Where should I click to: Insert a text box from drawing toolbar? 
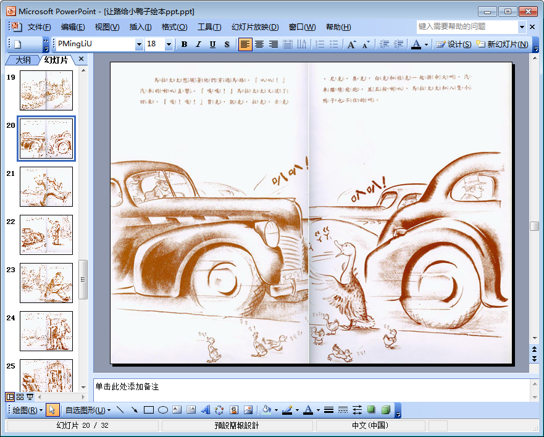tap(177, 410)
